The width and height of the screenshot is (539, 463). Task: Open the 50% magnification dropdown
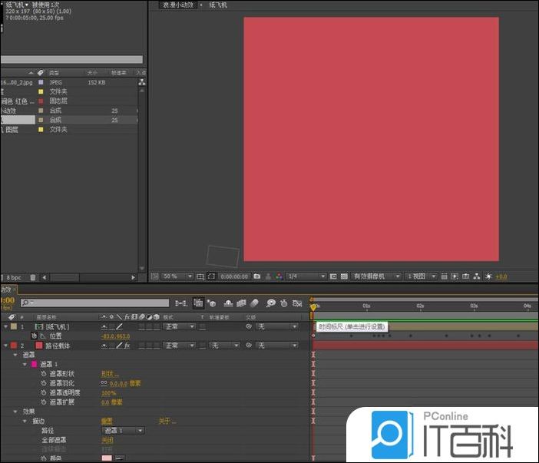point(176,276)
